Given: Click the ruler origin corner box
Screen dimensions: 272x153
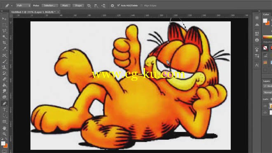Looking at the screenshot, I should click(11, 16).
